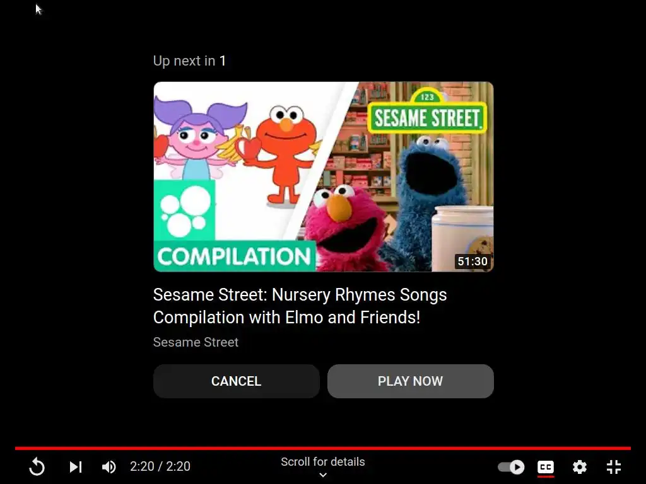646x484 pixels.
Task: Click the 51:30 duration badge
Action: click(473, 262)
